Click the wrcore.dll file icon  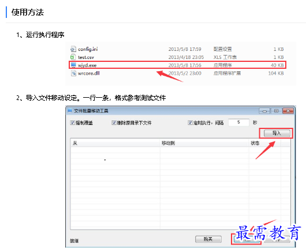(x=73, y=73)
